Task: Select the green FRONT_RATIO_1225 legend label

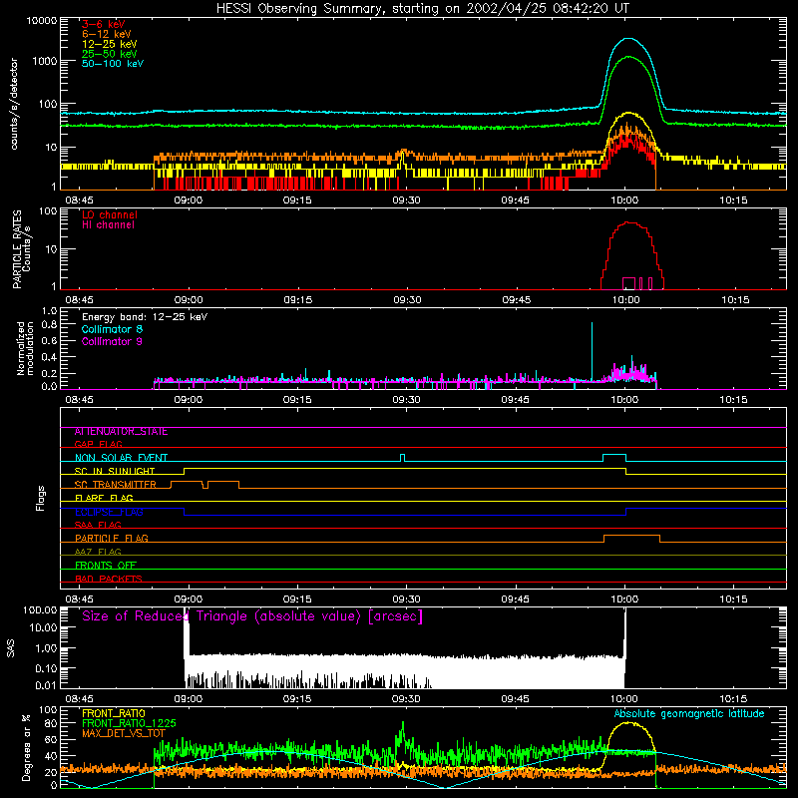Action: coord(129,723)
